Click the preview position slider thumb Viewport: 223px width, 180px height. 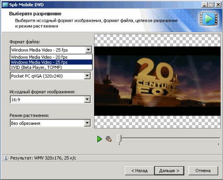tap(119, 139)
